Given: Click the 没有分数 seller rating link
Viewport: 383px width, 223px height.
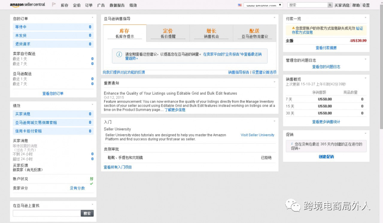Looking at the screenshot, I should (77, 188).
